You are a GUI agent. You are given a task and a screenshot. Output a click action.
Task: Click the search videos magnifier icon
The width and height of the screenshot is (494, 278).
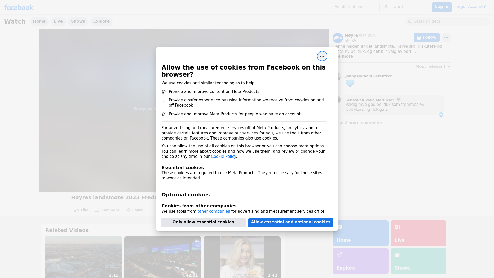click(410, 22)
